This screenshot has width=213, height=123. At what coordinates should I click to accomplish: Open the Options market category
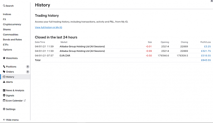[7, 50]
